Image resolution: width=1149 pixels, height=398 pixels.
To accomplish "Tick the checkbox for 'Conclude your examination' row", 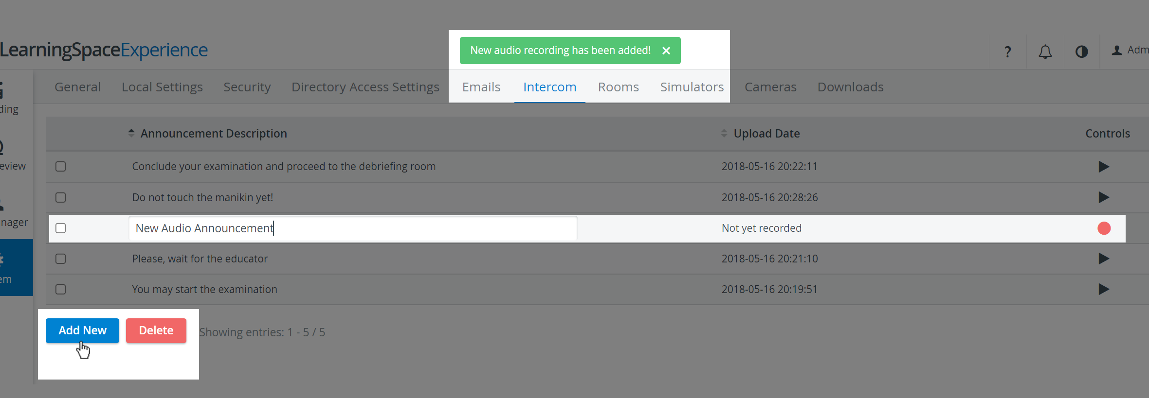I will coord(61,167).
